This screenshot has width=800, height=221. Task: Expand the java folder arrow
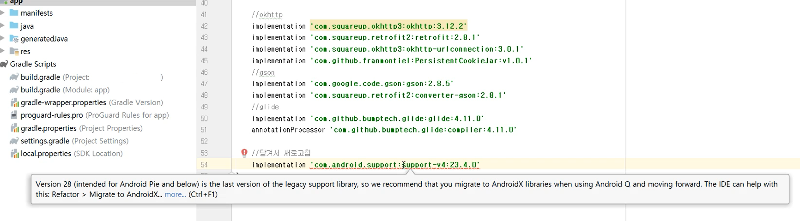[3, 26]
